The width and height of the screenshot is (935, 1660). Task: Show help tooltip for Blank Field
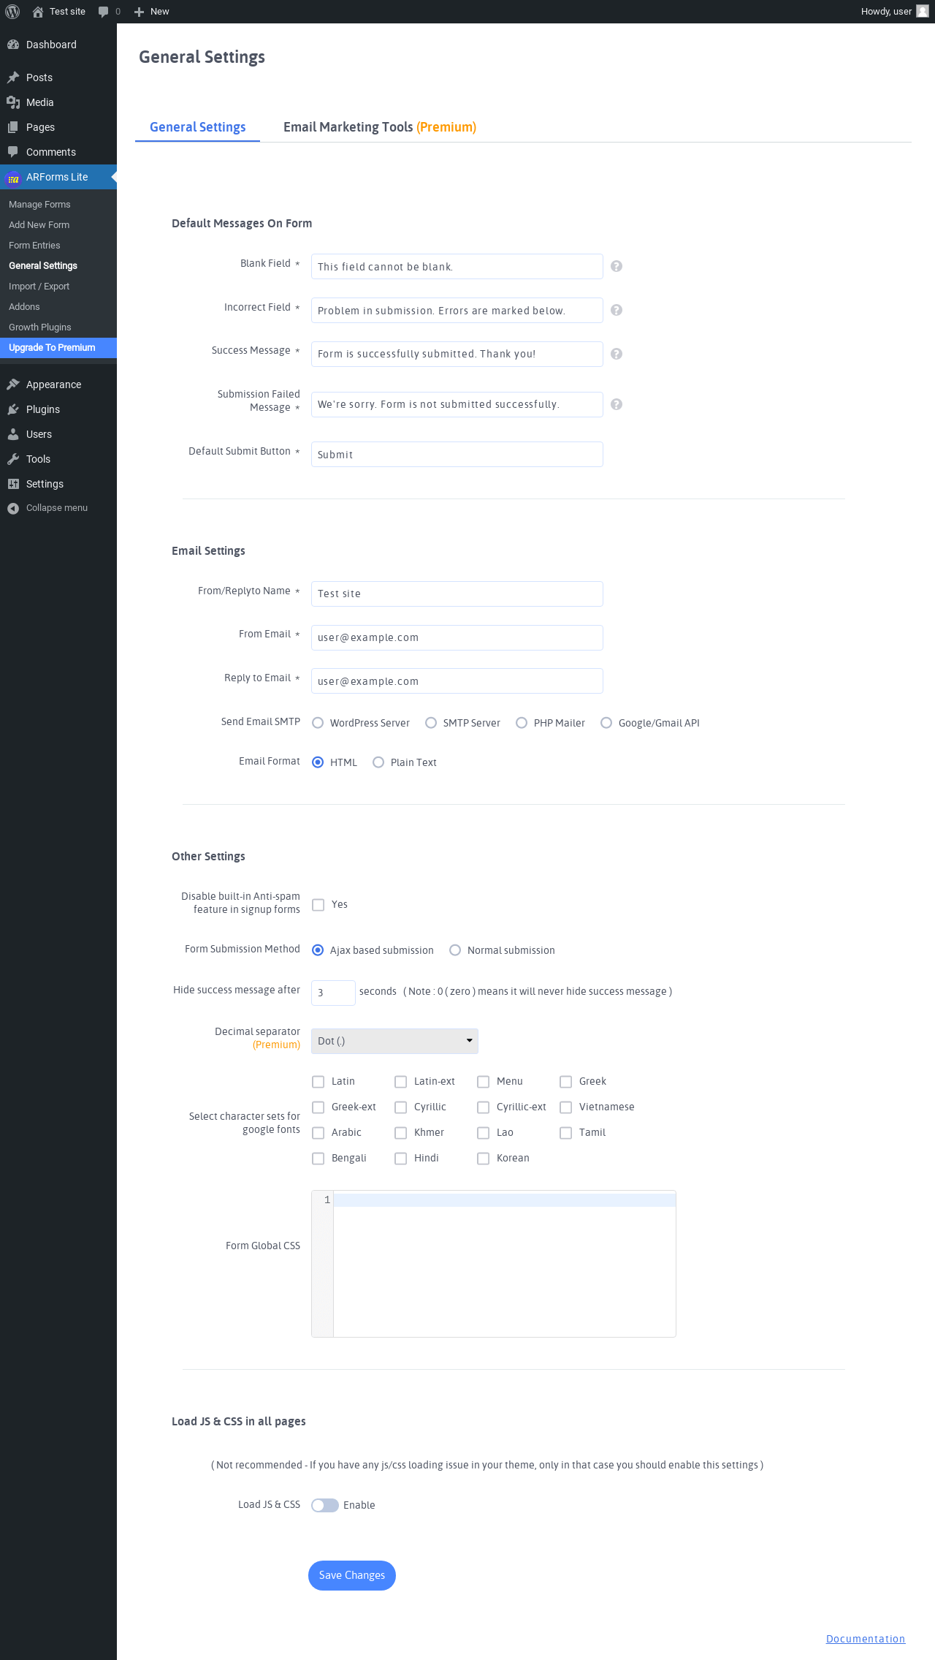(x=617, y=266)
